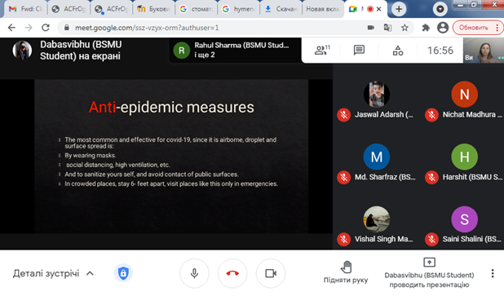Click the muted mic icon for Jaswal Adarsh
The height and width of the screenshot is (296, 504).
[343, 115]
